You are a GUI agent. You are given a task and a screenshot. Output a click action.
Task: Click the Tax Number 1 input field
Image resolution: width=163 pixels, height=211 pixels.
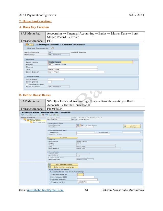(131, 132)
